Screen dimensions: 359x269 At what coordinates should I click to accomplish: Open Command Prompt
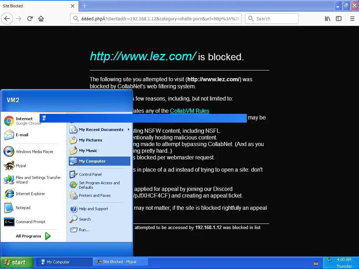click(x=25, y=222)
